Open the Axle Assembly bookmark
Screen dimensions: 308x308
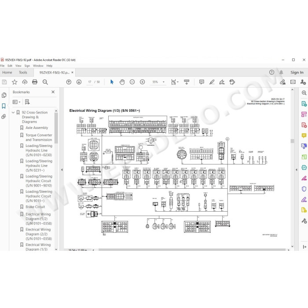(x=37, y=128)
